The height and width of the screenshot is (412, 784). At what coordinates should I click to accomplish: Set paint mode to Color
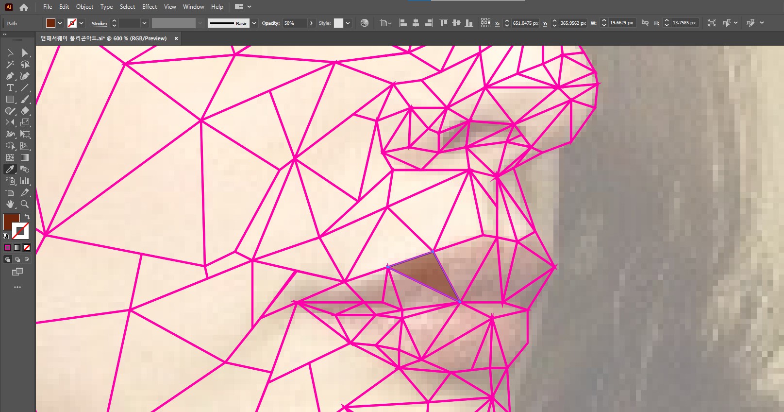(x=8, y=247)
